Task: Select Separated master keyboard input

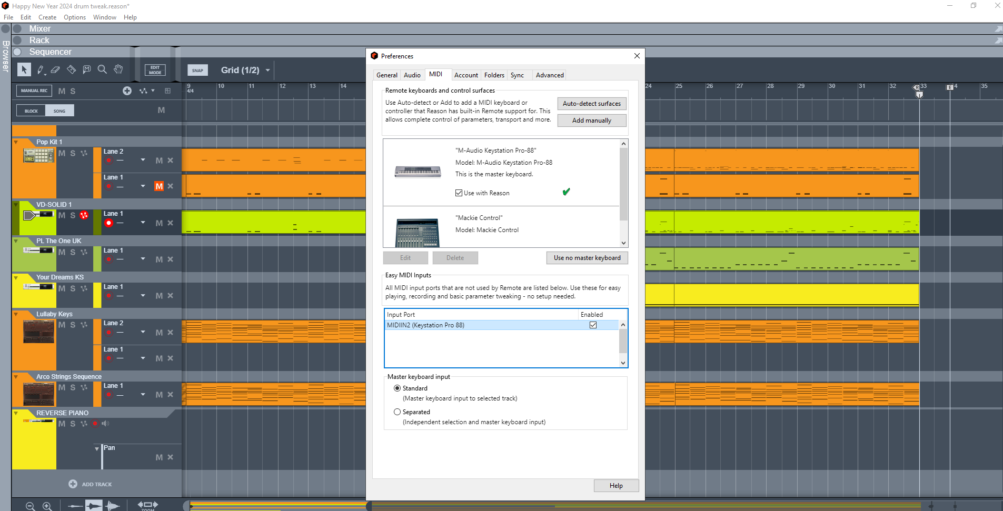Action: pyautogui.click(x=398, y=412)
